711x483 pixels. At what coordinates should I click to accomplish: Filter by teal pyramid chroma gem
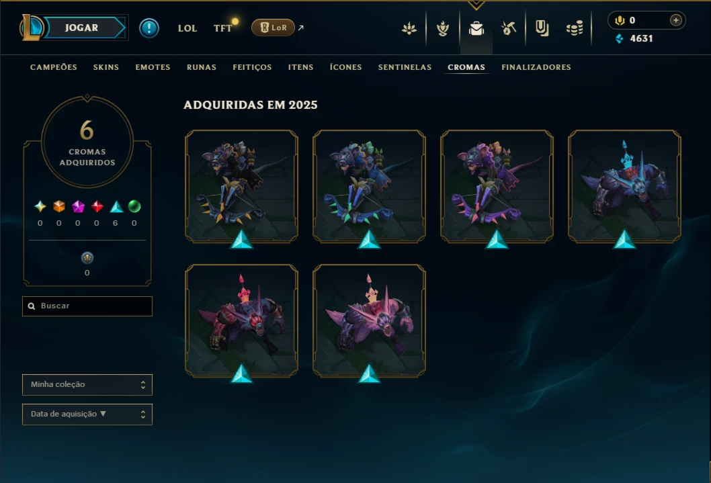116,207
